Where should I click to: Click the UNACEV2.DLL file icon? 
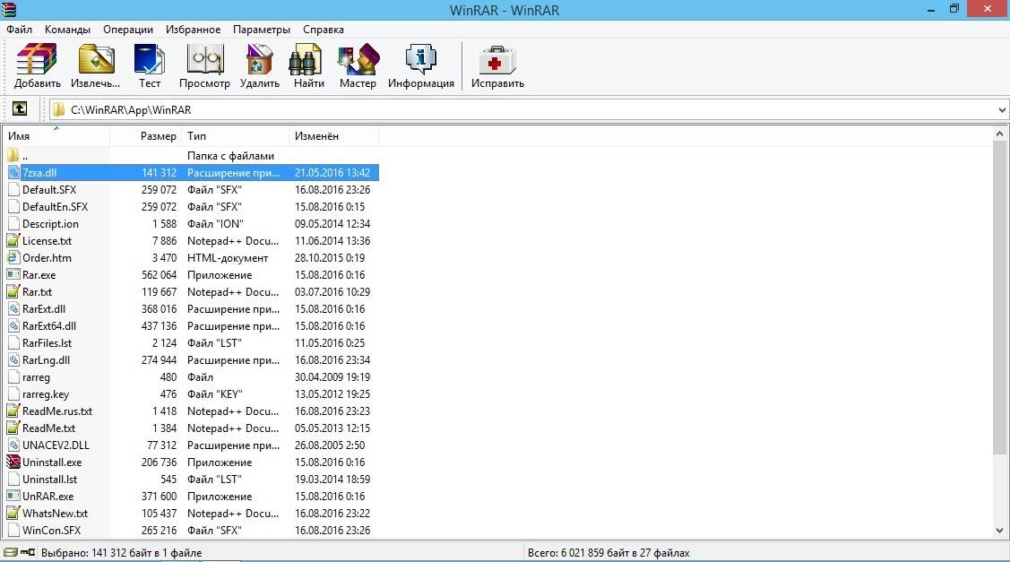point(13,445)
